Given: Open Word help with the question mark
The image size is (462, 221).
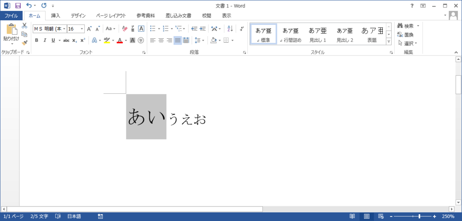Looking at the screenshot, I should [412, 5].
